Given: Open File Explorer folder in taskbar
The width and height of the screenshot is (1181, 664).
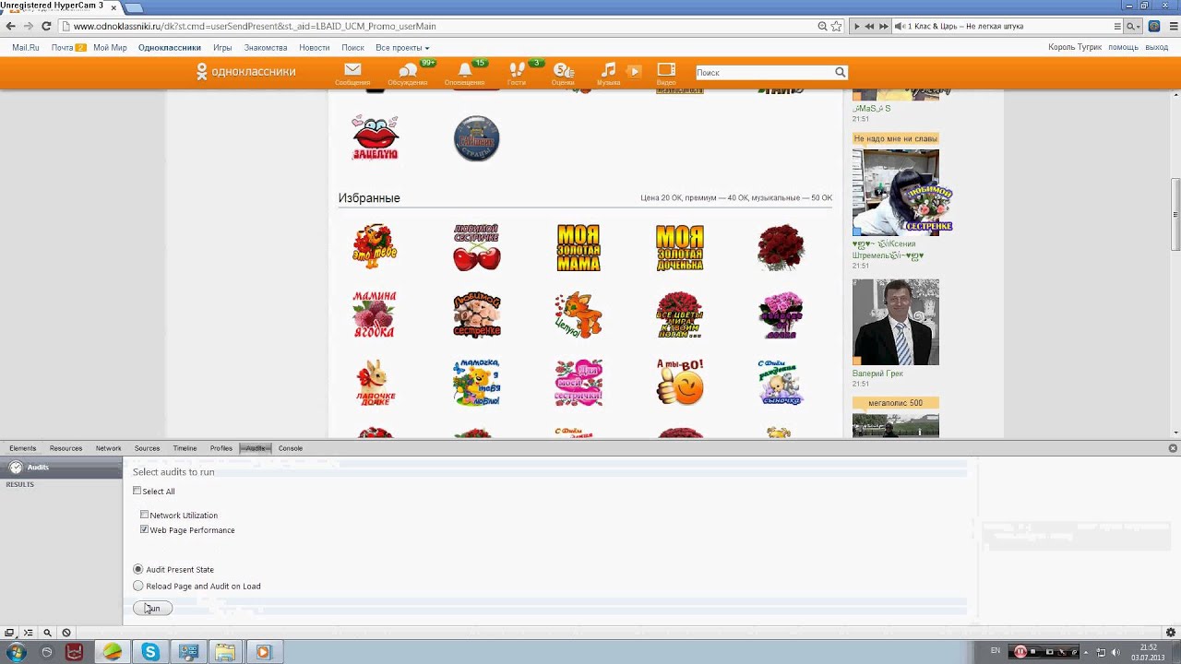Looking at the screenshot, I should click(x=225, y=652).
